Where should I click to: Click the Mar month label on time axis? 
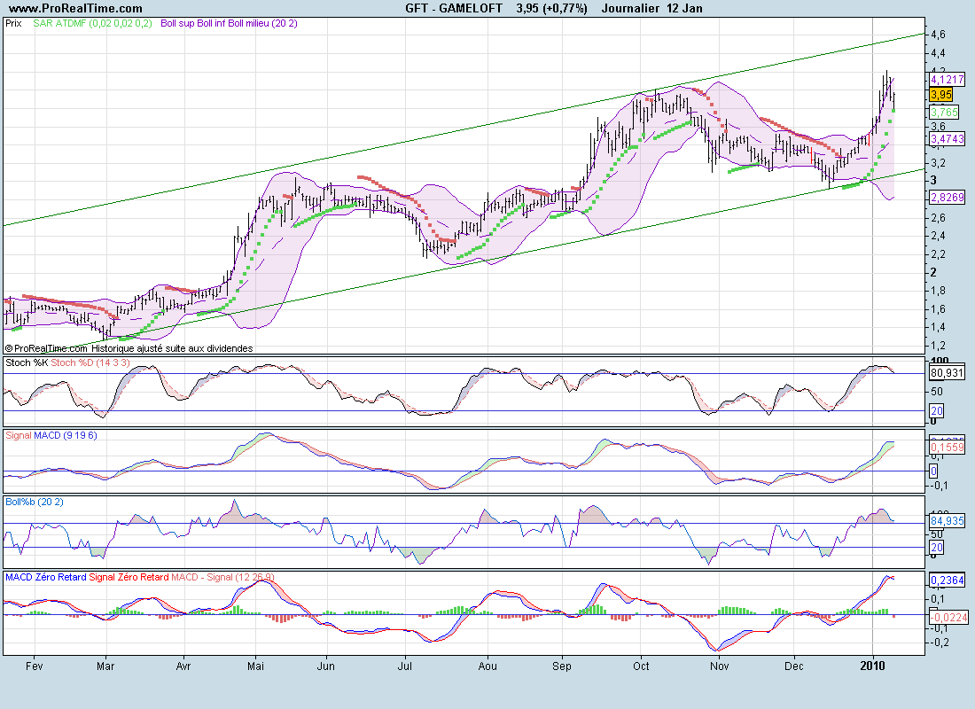(x=105, y=666)
